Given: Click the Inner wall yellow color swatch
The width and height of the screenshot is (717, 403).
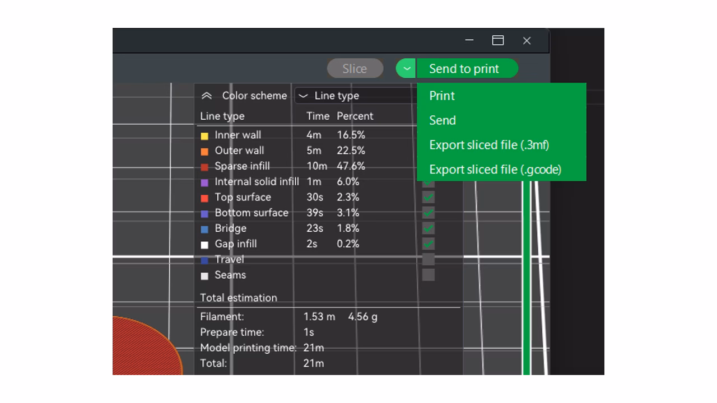Looking at the screenshot, I should click(x=204, y=136).
